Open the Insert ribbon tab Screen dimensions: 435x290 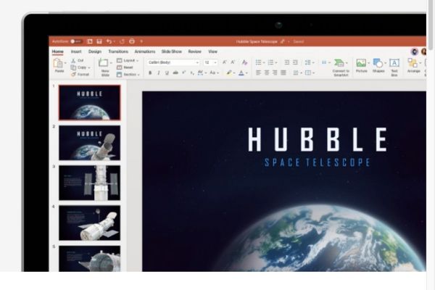pyautogui.click(x=76, y=51)
